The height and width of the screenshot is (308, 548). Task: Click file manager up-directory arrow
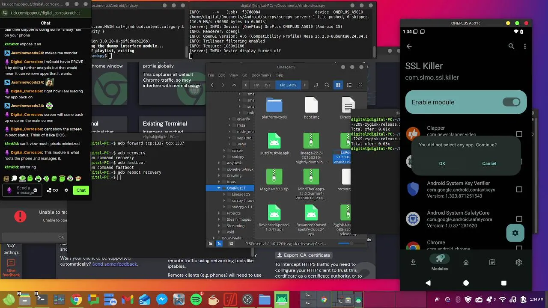[234, 85]
